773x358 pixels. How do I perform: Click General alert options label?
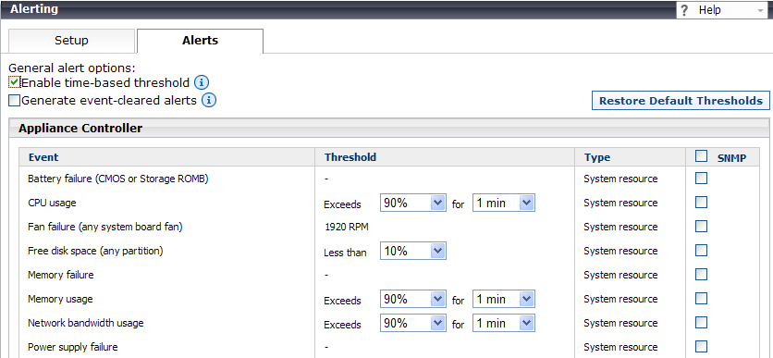(72, 68)
